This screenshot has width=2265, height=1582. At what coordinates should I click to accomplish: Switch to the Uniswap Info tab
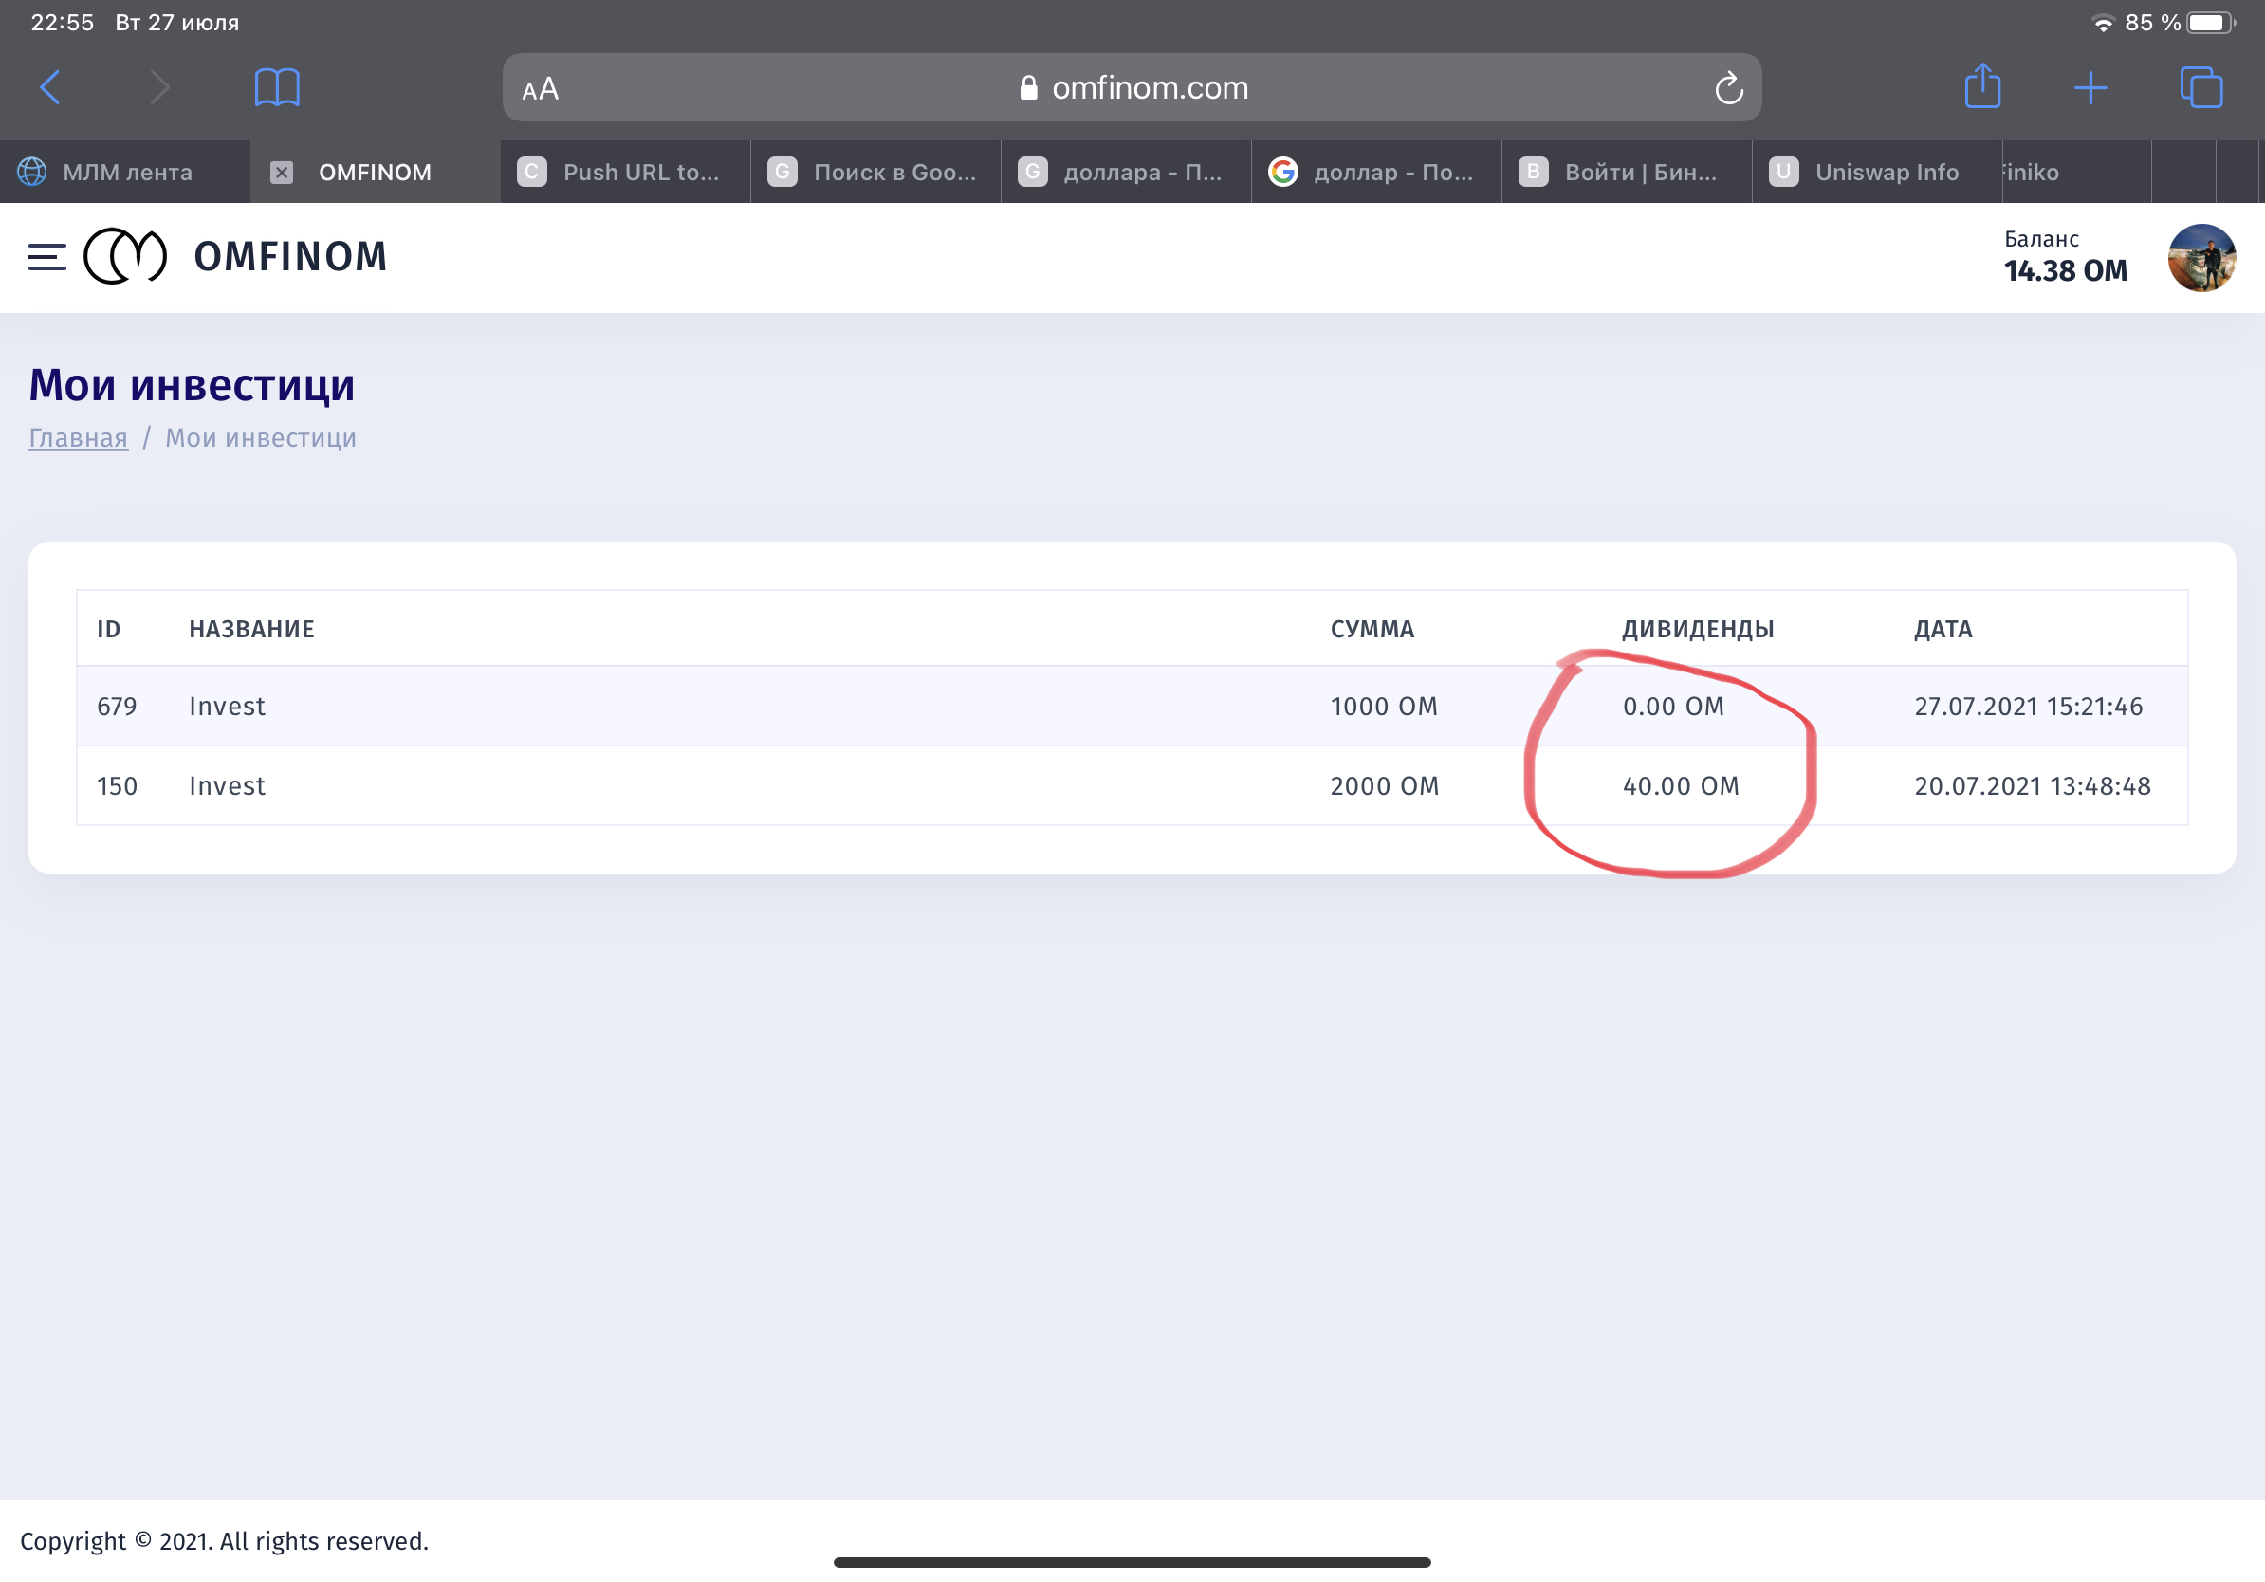coord(1878,173)
